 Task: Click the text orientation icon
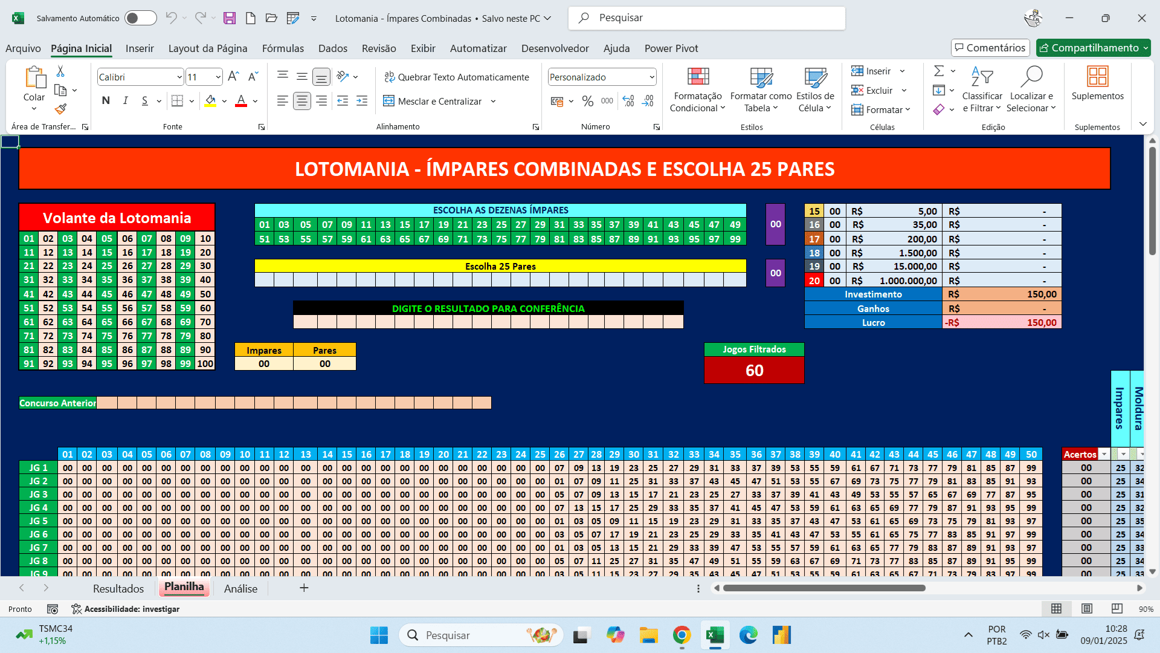343,76
